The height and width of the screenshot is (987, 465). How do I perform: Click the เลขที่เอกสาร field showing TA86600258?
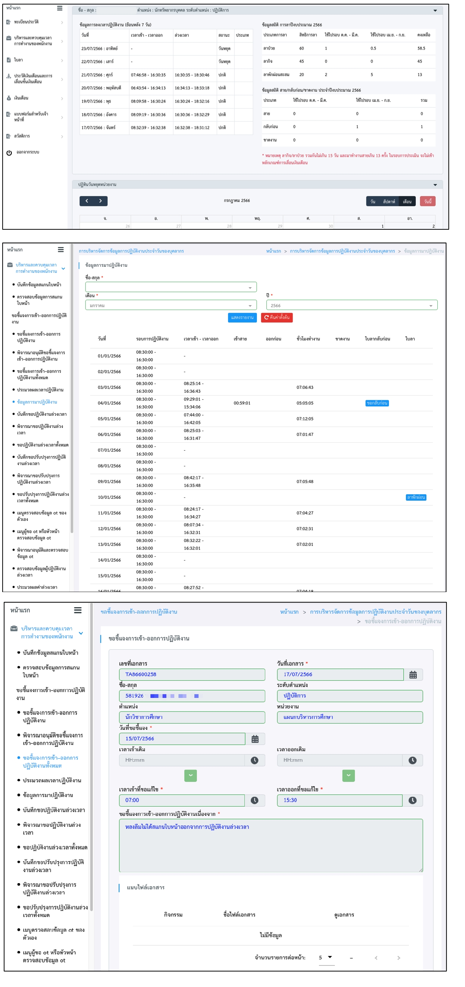click(x=192, y=675)
